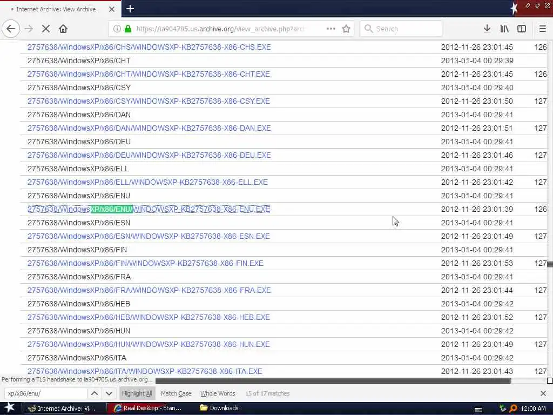Toggle Whole Words option

[x=218, y=393]
